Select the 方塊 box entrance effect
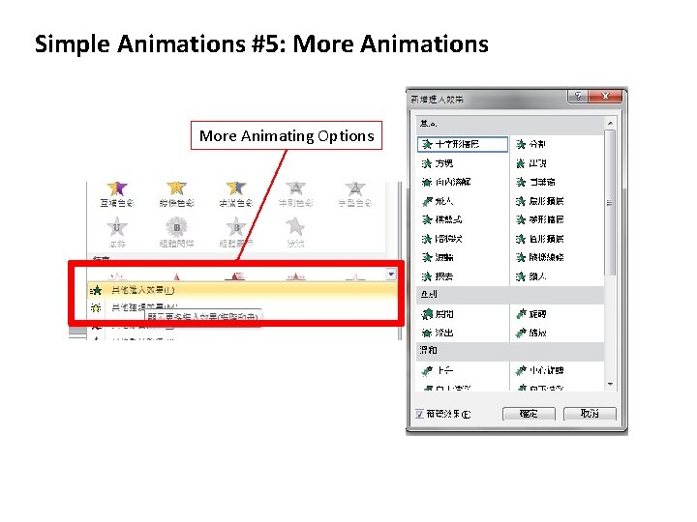Image resolution: width=697 pixels, height=522 pixels. click(438, 163)
